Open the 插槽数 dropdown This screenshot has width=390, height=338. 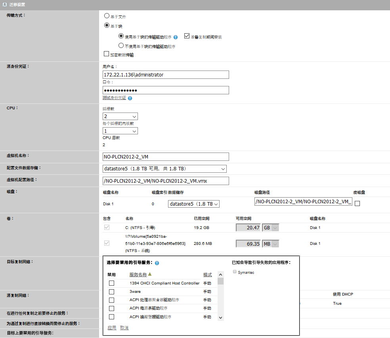tap(120, 116)
